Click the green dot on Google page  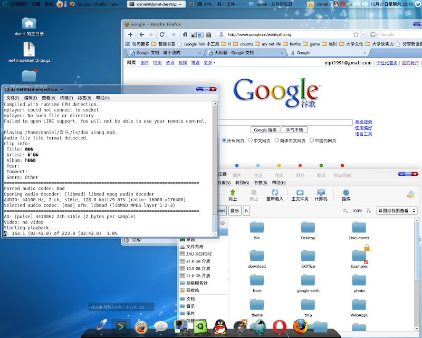(321, 165)
